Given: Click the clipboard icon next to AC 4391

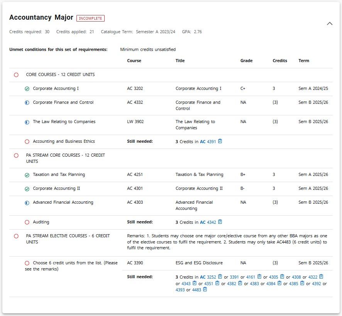Looking at the screenshot, I should click(x=220, y=141).
